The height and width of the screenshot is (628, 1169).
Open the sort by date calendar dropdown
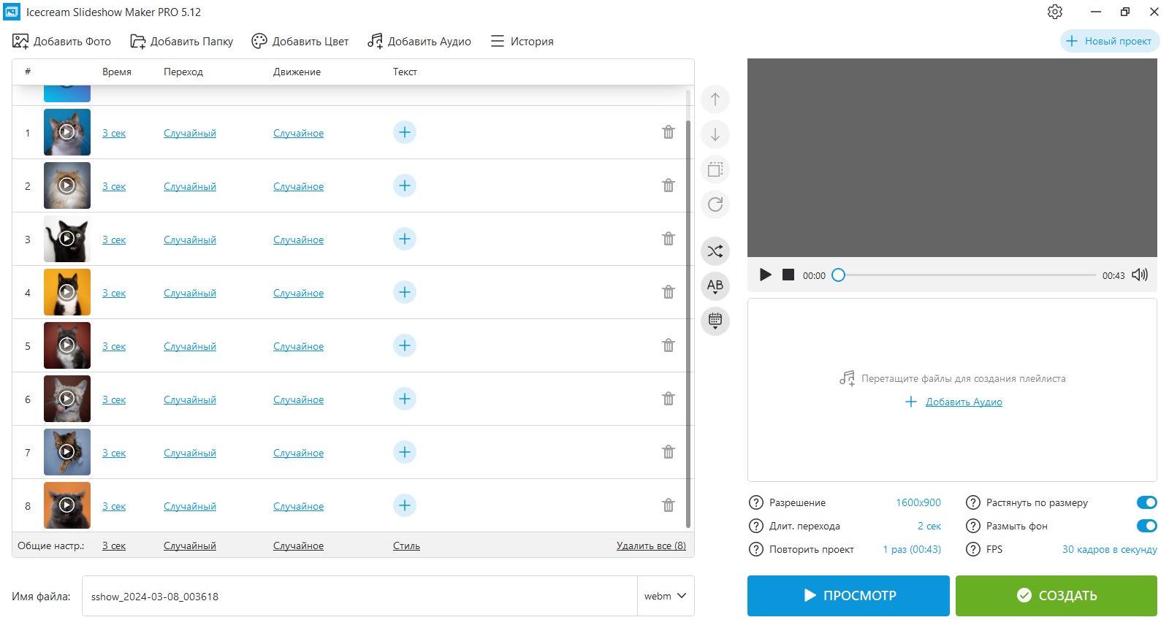[715, 321]
